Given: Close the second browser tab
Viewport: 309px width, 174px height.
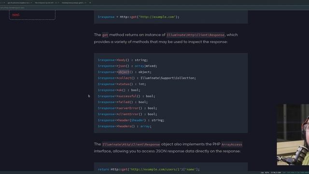Looking at the screenshot, I should coord(58,3).
